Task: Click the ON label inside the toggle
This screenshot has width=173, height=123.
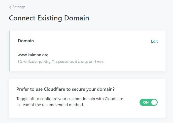Action: [146, 102]
